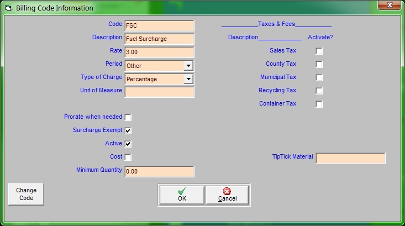Click the TipTick Material input field
This screenshot has height=226, width=405.
(350, 159)
